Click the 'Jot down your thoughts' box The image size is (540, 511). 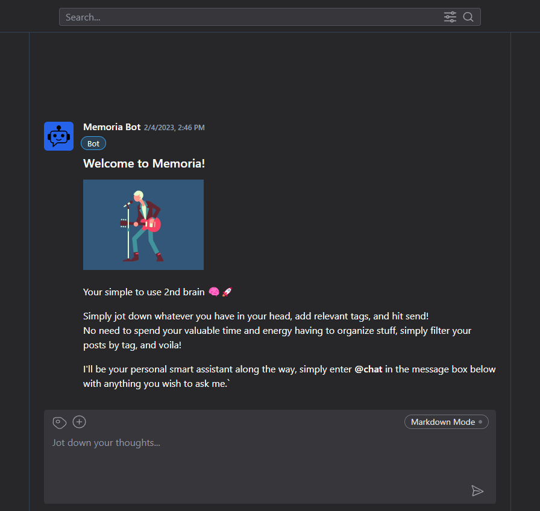point(269,462)
